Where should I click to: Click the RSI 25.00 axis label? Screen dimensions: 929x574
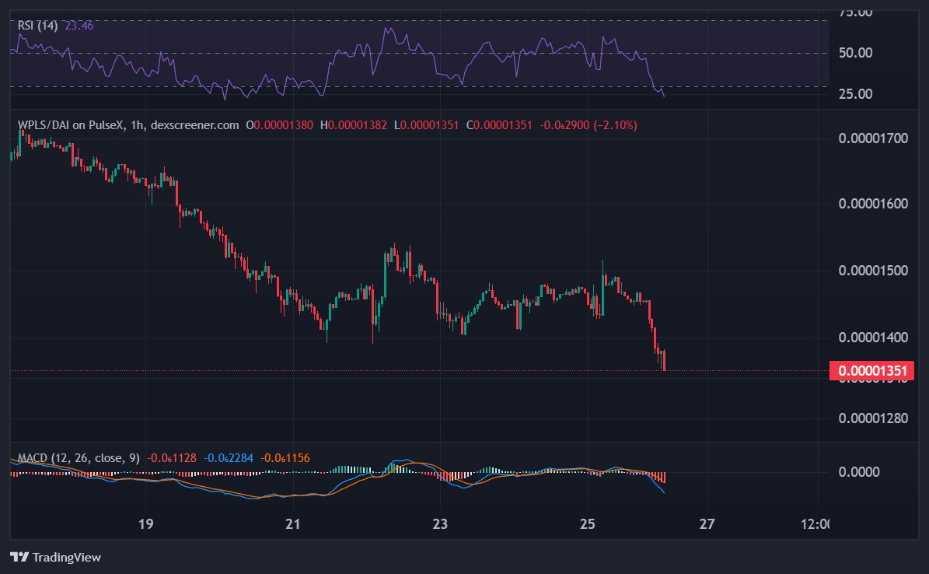855,93
